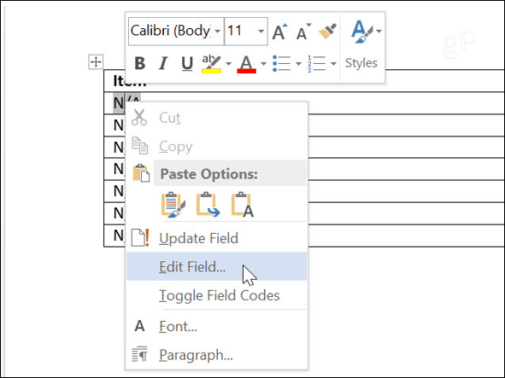Click the Font 'A' menu icon
Viewport: 505px width, 378px height.
pos(139,326)
